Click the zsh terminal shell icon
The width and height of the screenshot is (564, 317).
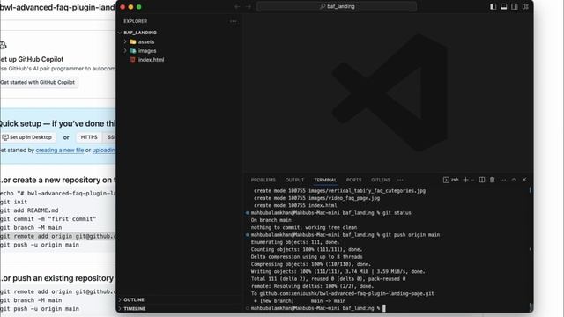click(446, 180)
